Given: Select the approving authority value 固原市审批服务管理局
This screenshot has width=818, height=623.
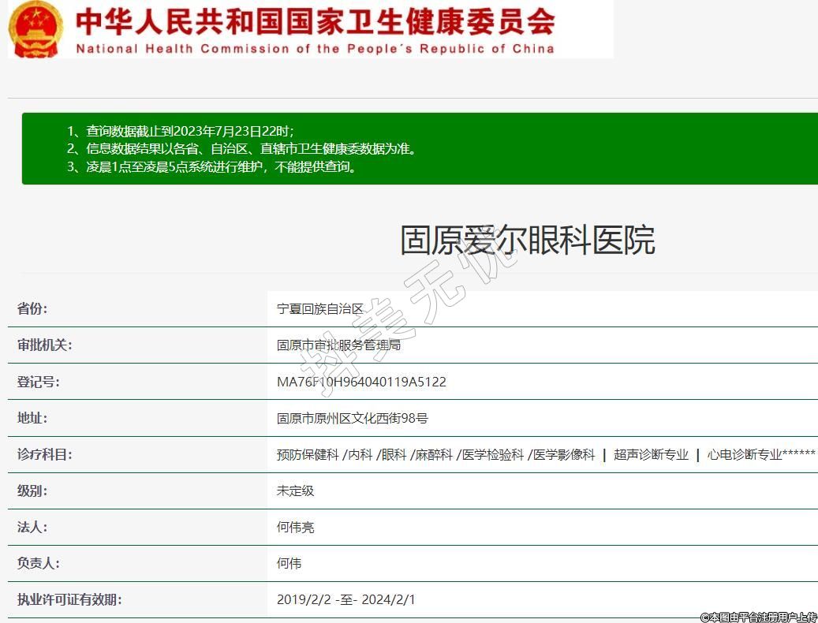Looking at the screenshot, I should (x=339, y=345).
